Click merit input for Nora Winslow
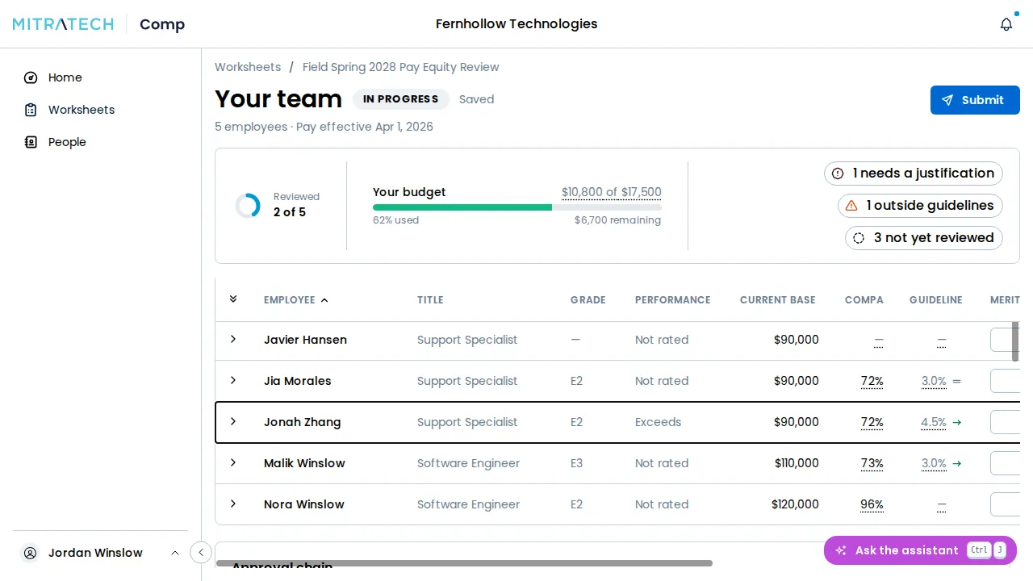This screenshot has height=581, width=1033. [1005, 504]
